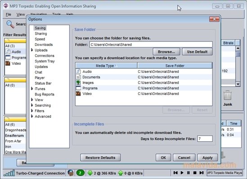247x179 pixels.
Task: Open the View menu
Action: pos(21,14)
